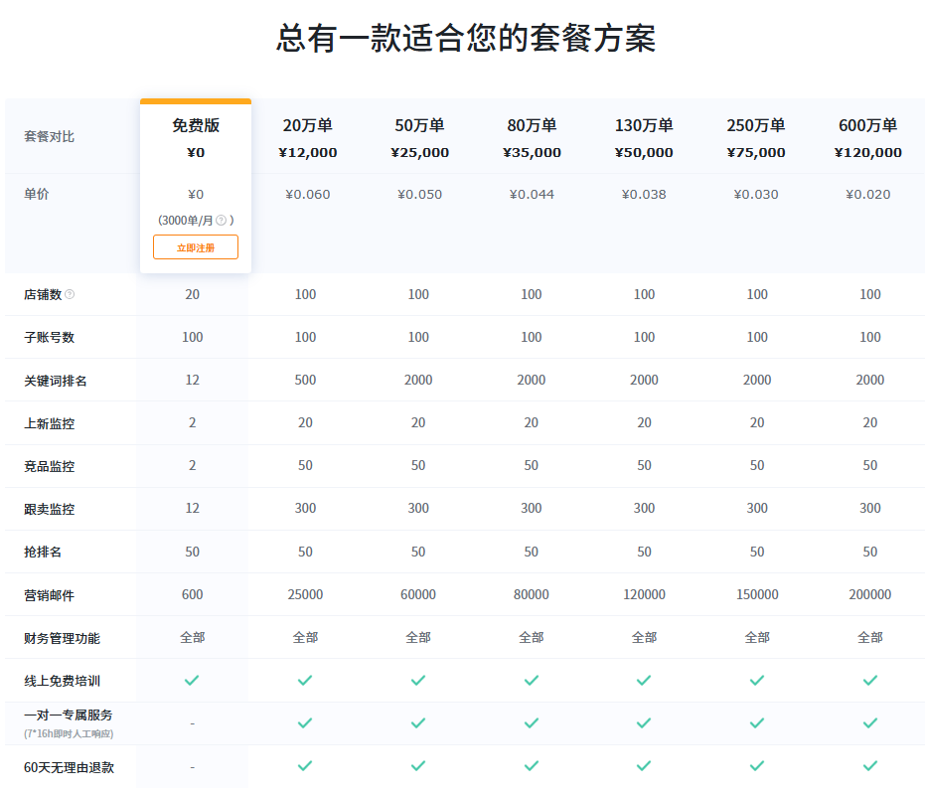Select the 80万单 plan header

[532, 125]
